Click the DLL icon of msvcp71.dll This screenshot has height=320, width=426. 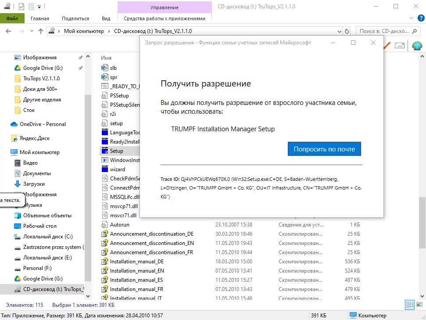point(104,206)
